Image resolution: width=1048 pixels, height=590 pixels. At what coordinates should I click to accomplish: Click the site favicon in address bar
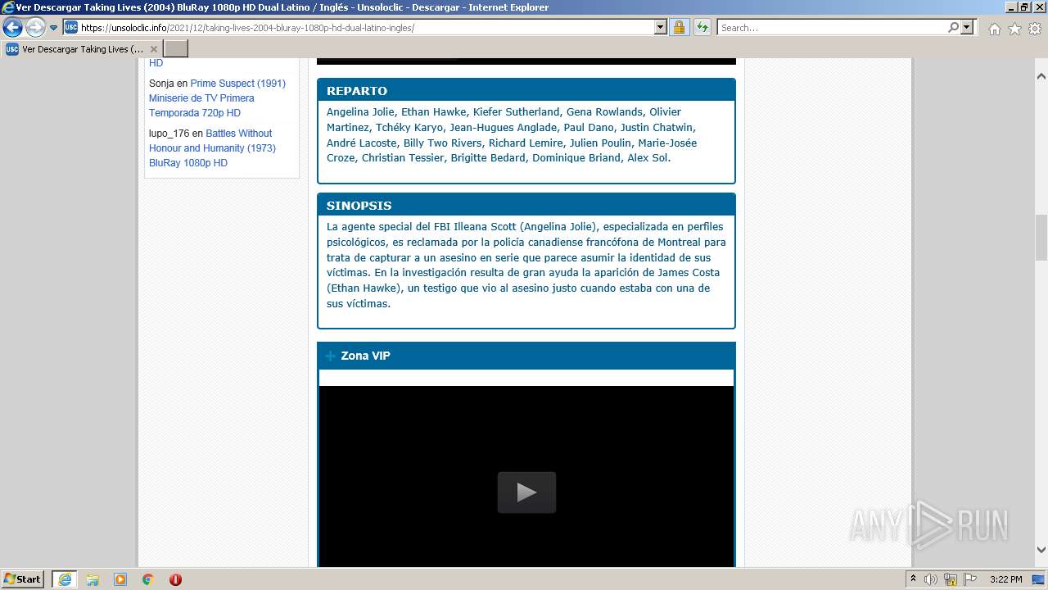[x=71, y=27]
